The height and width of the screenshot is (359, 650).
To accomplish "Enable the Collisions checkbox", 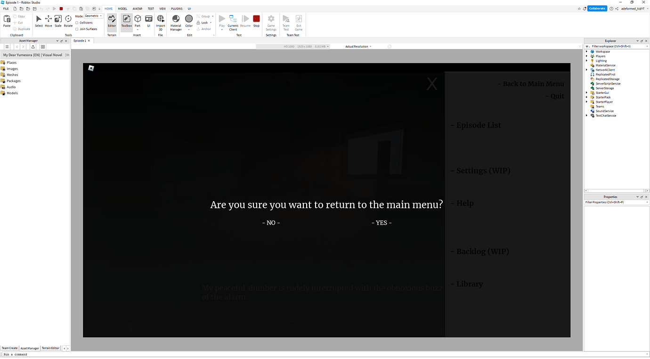I will click(x=77, y=22).
